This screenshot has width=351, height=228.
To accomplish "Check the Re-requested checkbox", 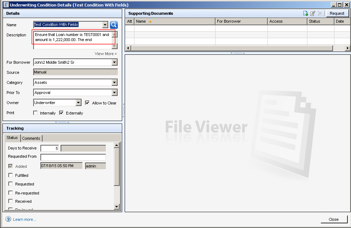I will (x=10, y=193).
